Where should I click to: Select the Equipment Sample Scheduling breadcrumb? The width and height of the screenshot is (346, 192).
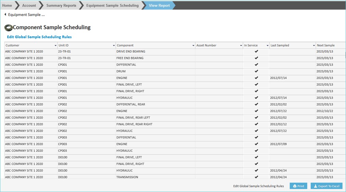(112, 5)
